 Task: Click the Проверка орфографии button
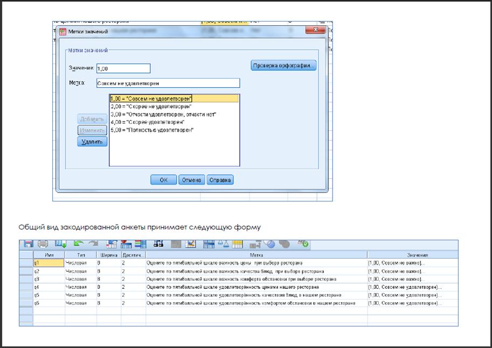pos(283,66)
